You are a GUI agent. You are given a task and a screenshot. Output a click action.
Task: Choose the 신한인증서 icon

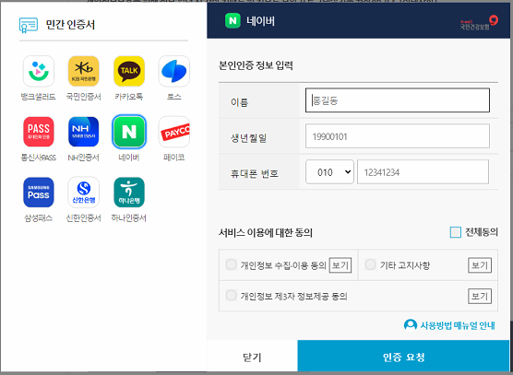point(84,193)
